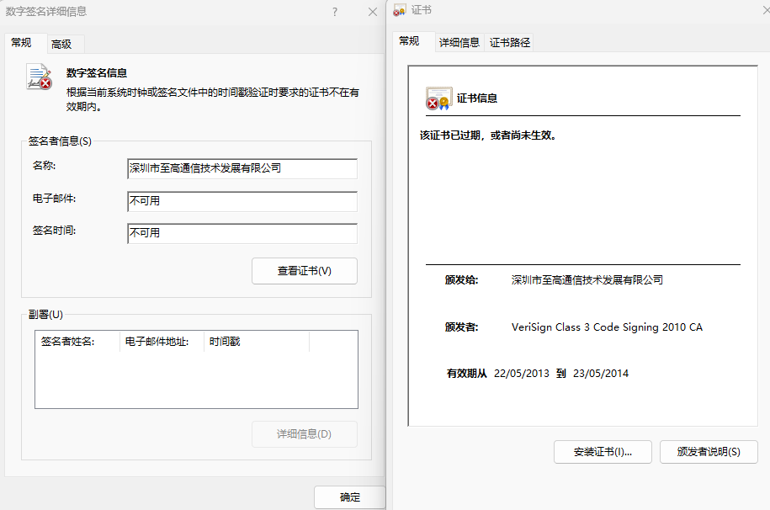Click the 电子邮件 field showing 不可用
Image resolution: width=770 pixels, height=510 pixels.
(242, 201)
